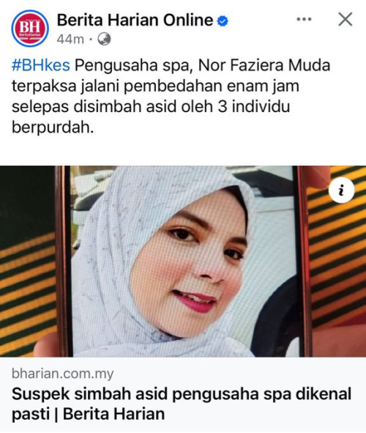The width and height of the screenshot is (366, 433).
Task: Click the public globe privacy icon
Action: pos(104,39)
